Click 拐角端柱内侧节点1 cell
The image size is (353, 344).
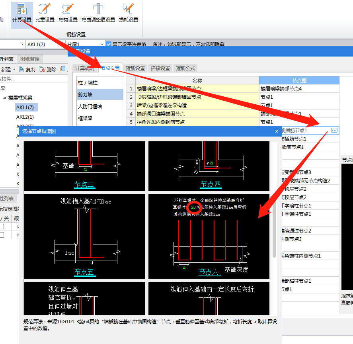pyautogui.click(x=310, y=256)
